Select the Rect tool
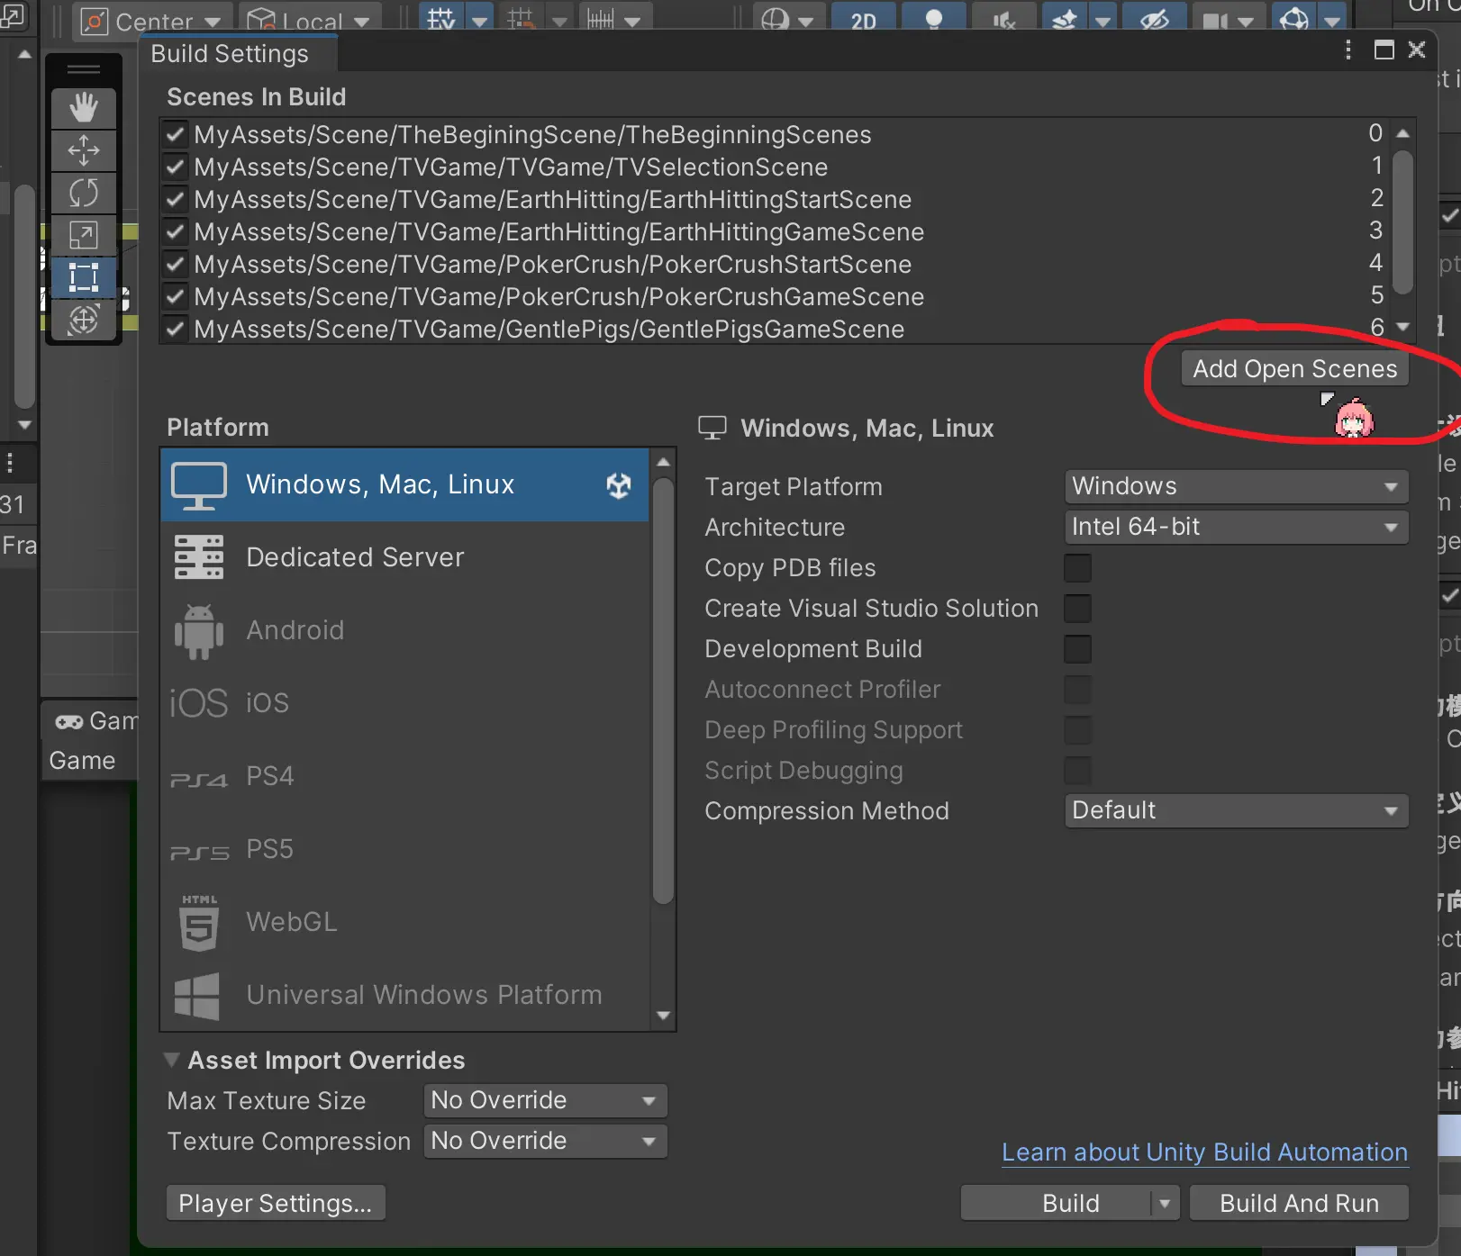1461x1256 pixels. click(x=84, y=277)
